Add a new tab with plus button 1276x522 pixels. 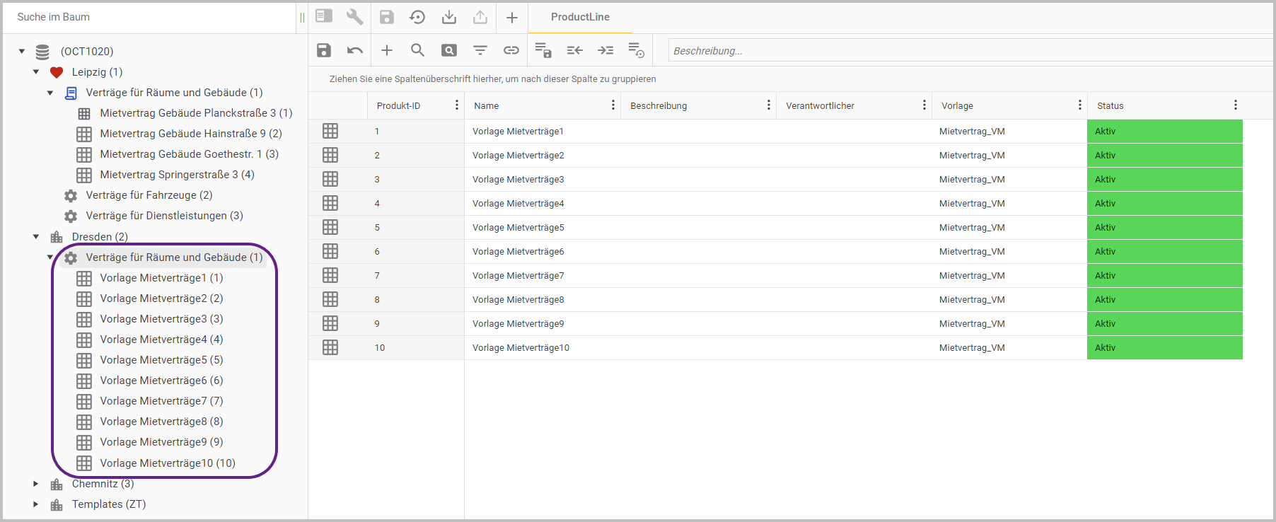(512, 17)
